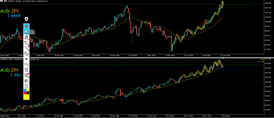Click the first small icon in top-left corner
This screenshot has width=274, height=118.
1,1
